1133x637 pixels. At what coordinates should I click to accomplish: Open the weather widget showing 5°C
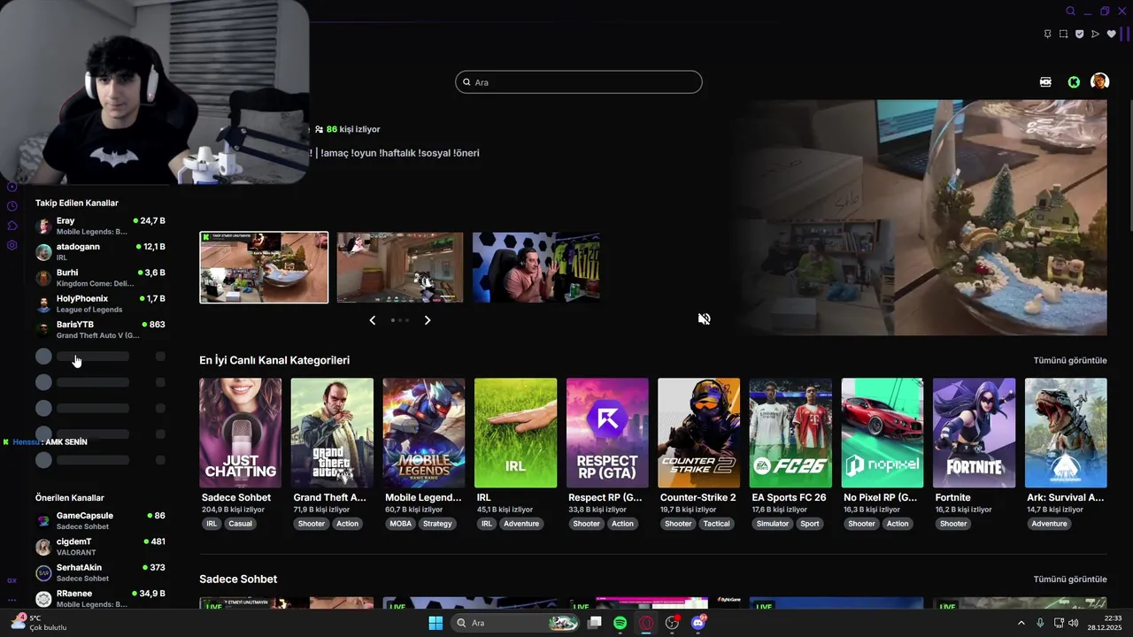(39, 623)
